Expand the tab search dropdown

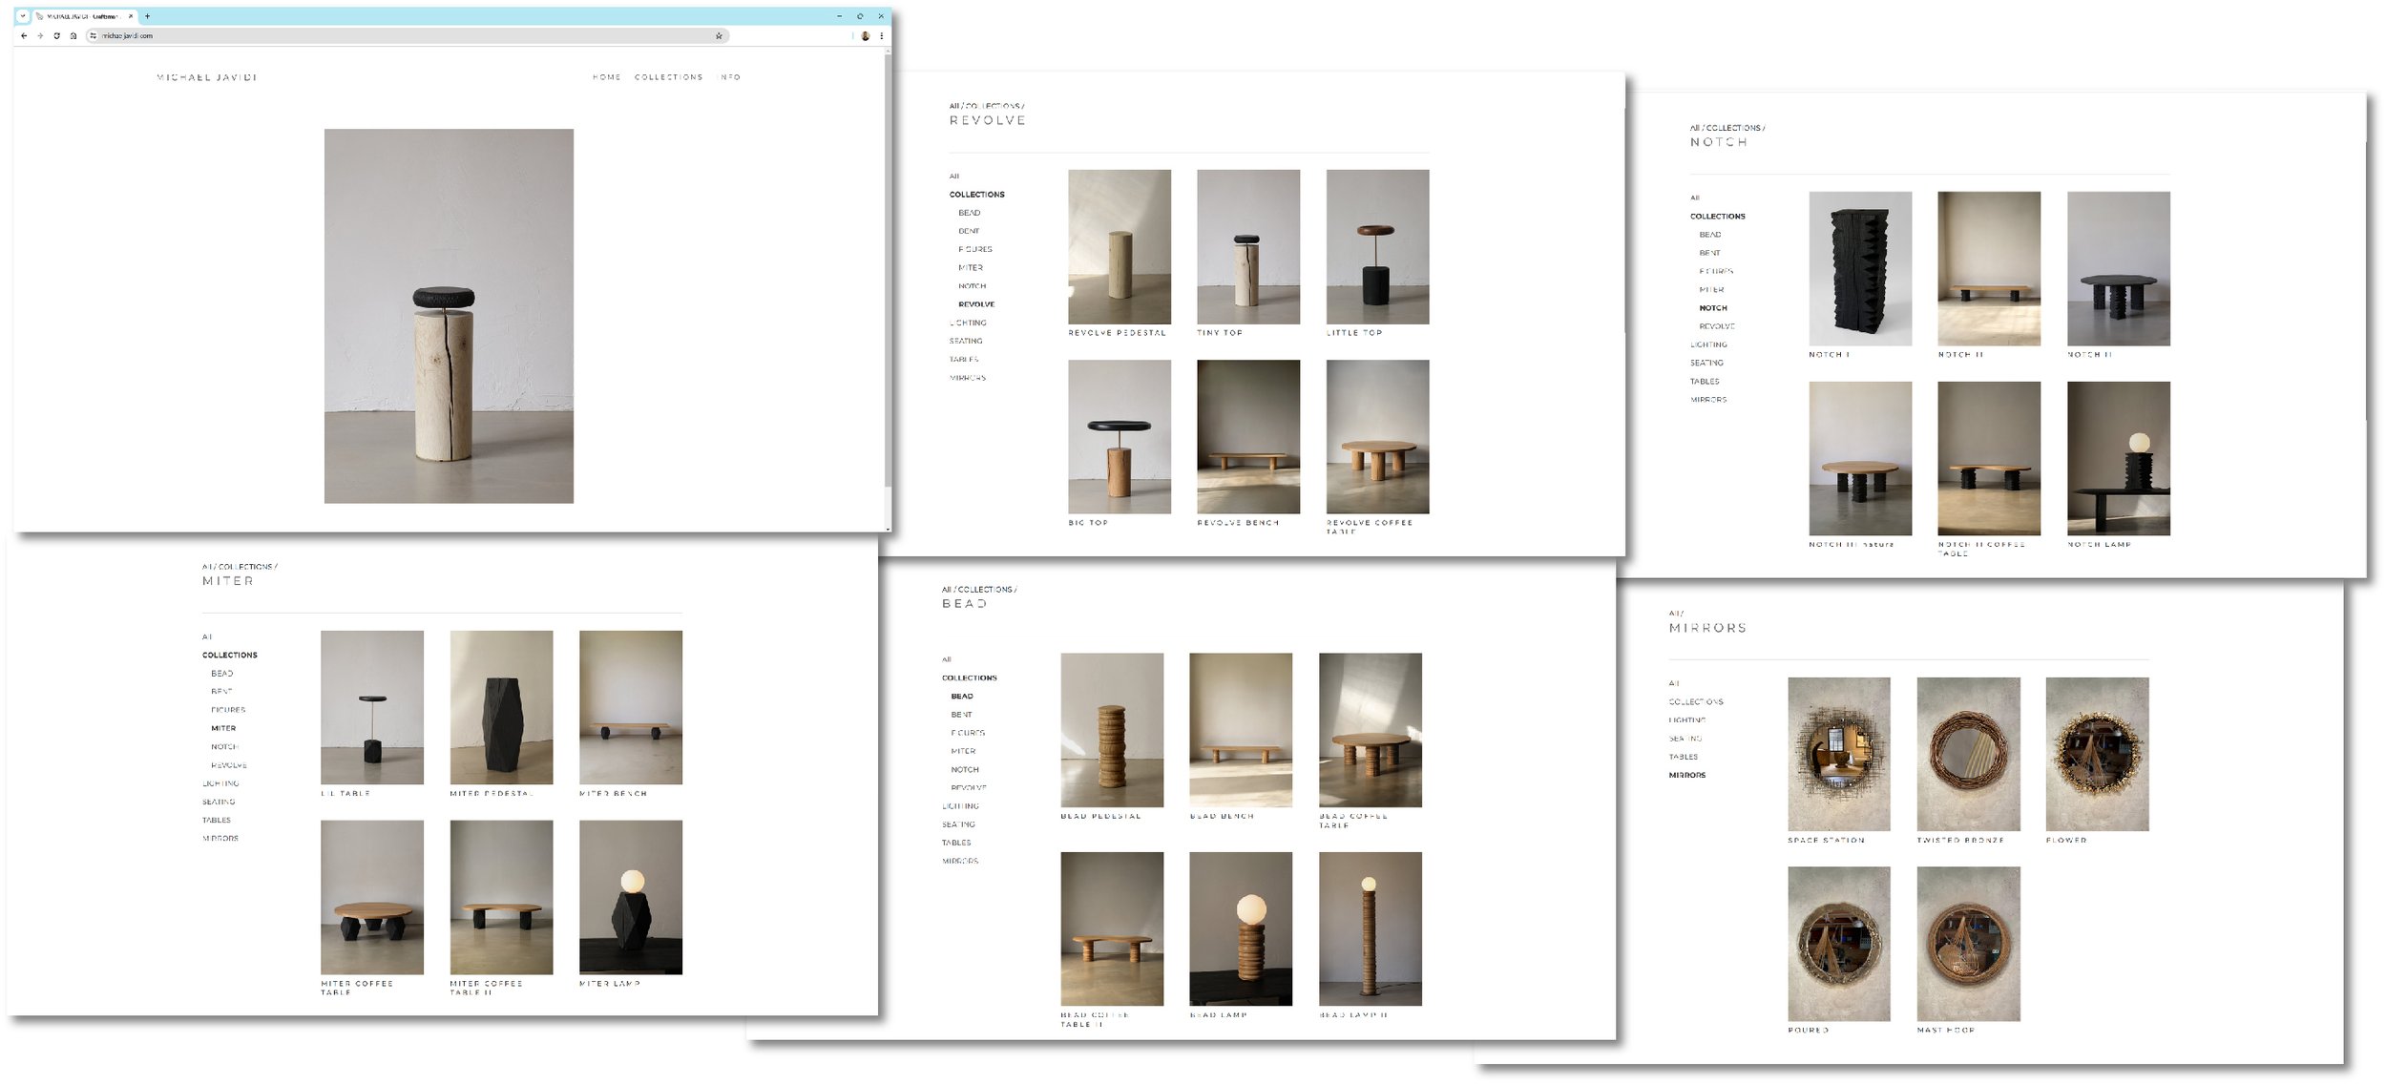[x=23, y=16]
